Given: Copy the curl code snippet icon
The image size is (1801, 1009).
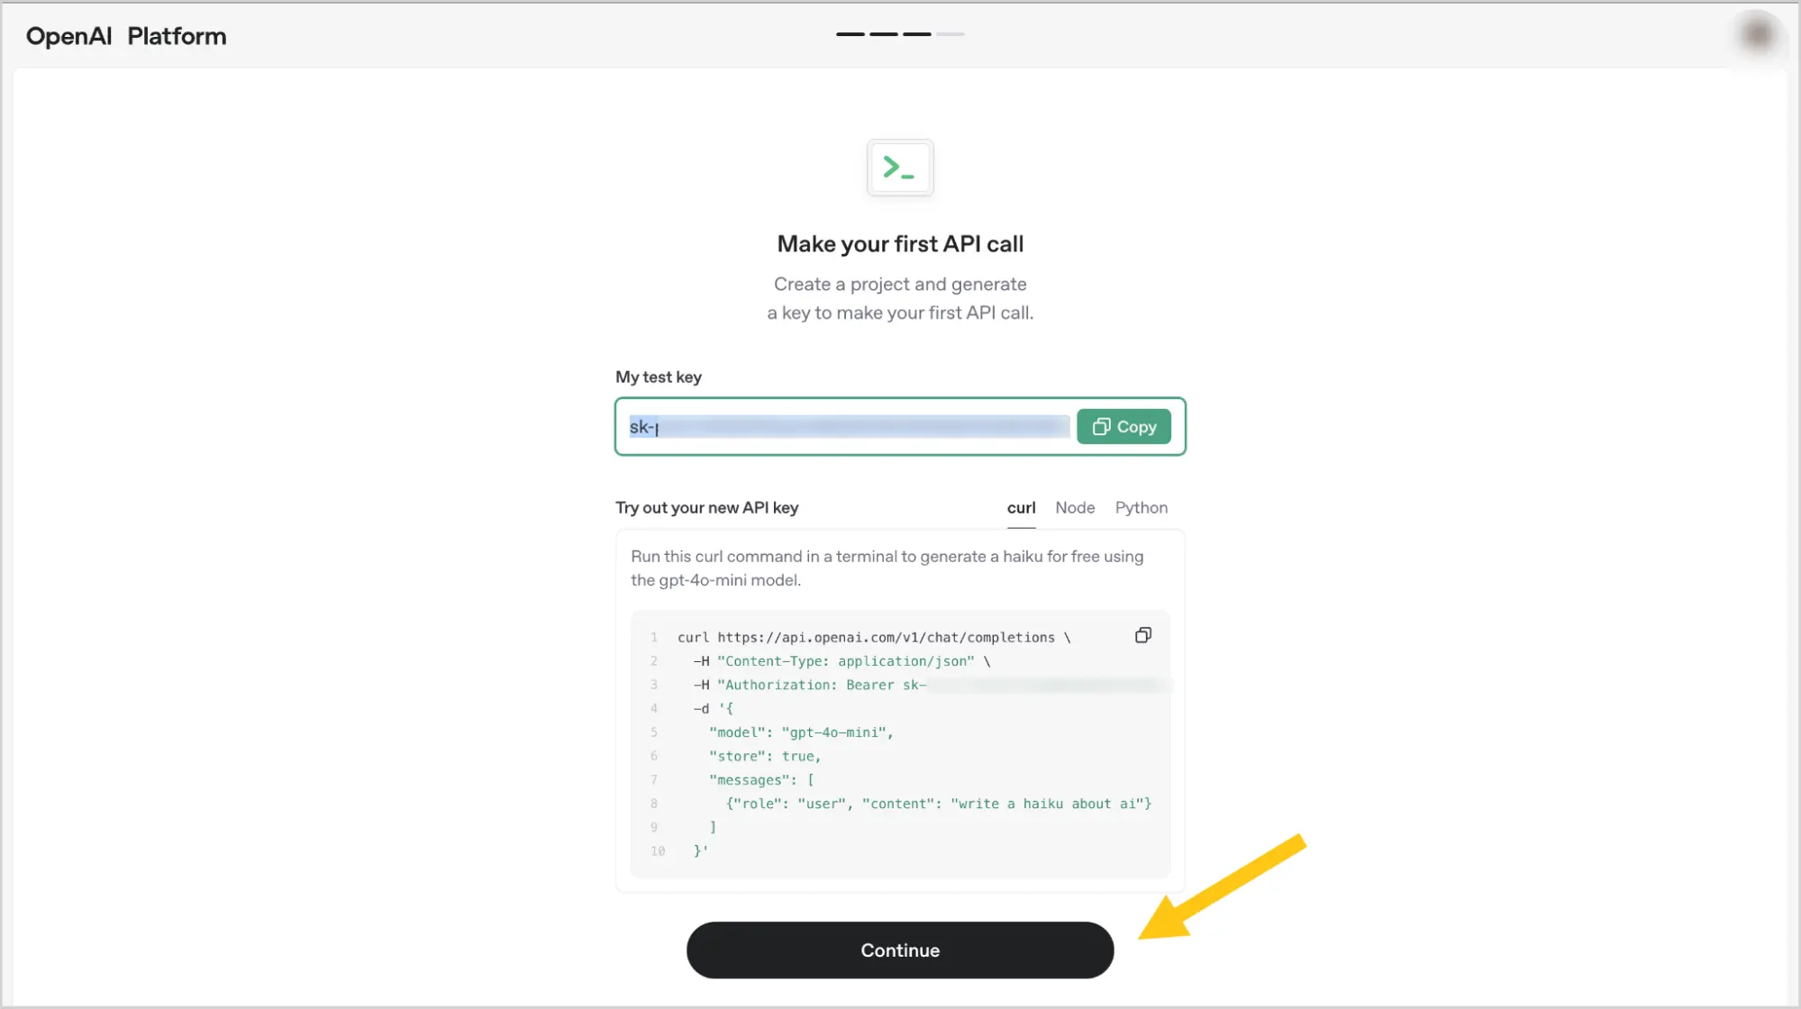Looking at the screenshot, I should (x=1142, y=635).
